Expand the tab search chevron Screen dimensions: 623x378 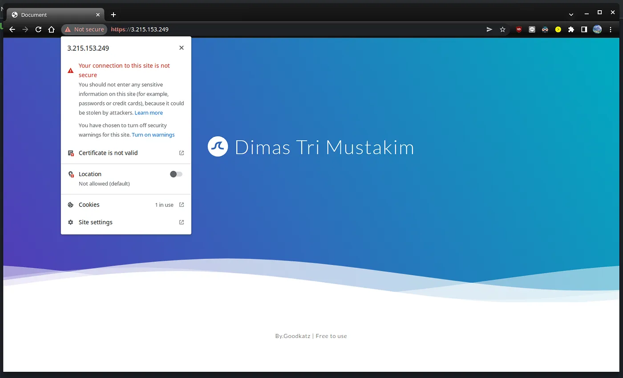click(571, 15)
